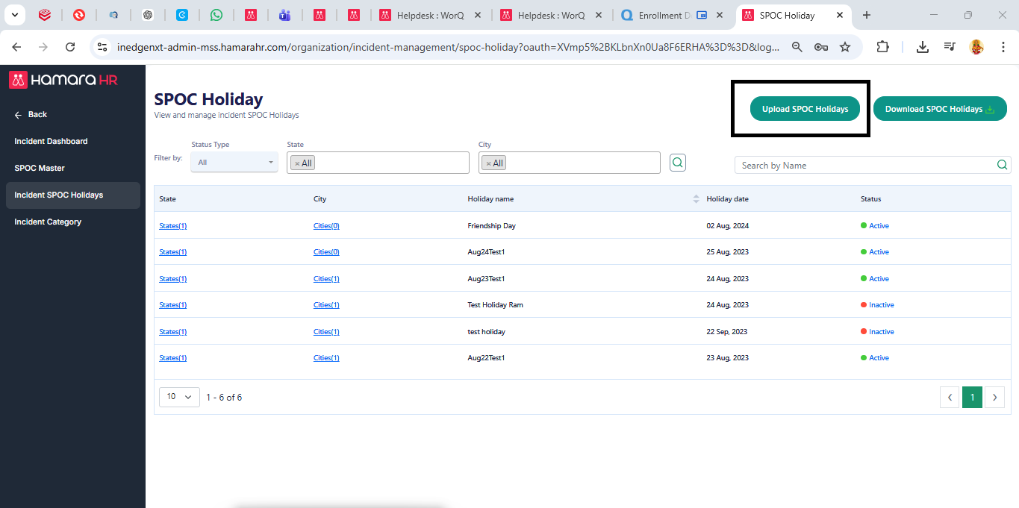Click the Status column header
Image resolution: width=1019 pixels, height=508 pixels.
pos(870,199)
